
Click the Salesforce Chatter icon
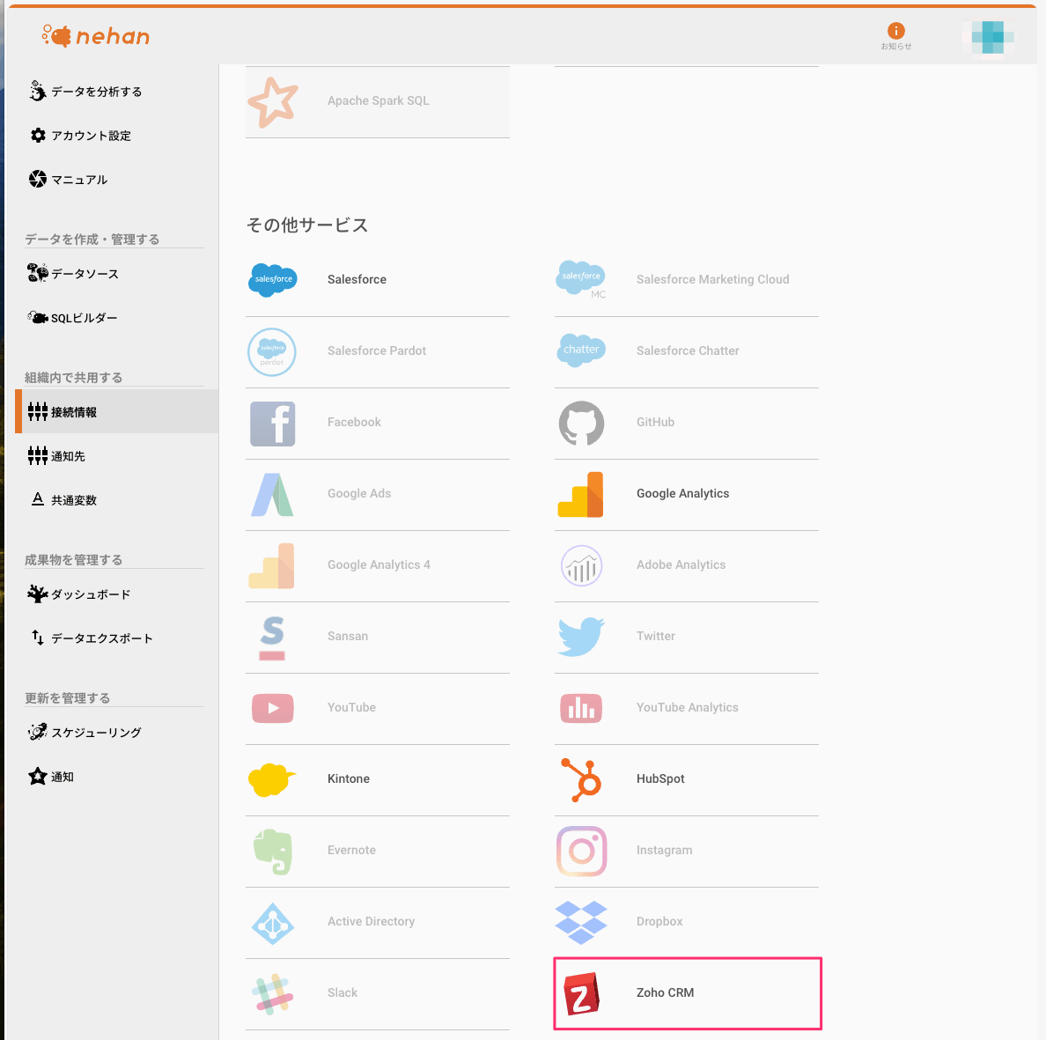pos(581,350)
